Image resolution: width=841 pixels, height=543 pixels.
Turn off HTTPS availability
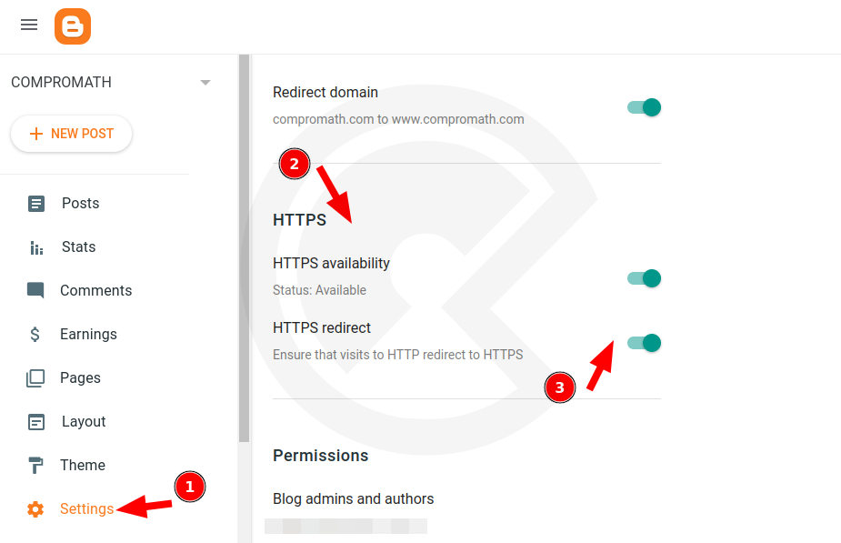tap(643, 278)
